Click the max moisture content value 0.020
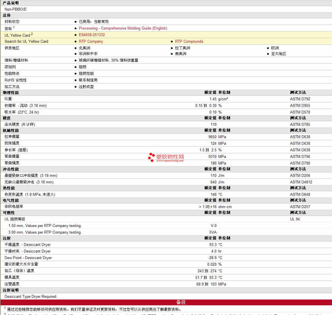The height and width of the screenshot is (315, 332). click(x=212, y=264)
